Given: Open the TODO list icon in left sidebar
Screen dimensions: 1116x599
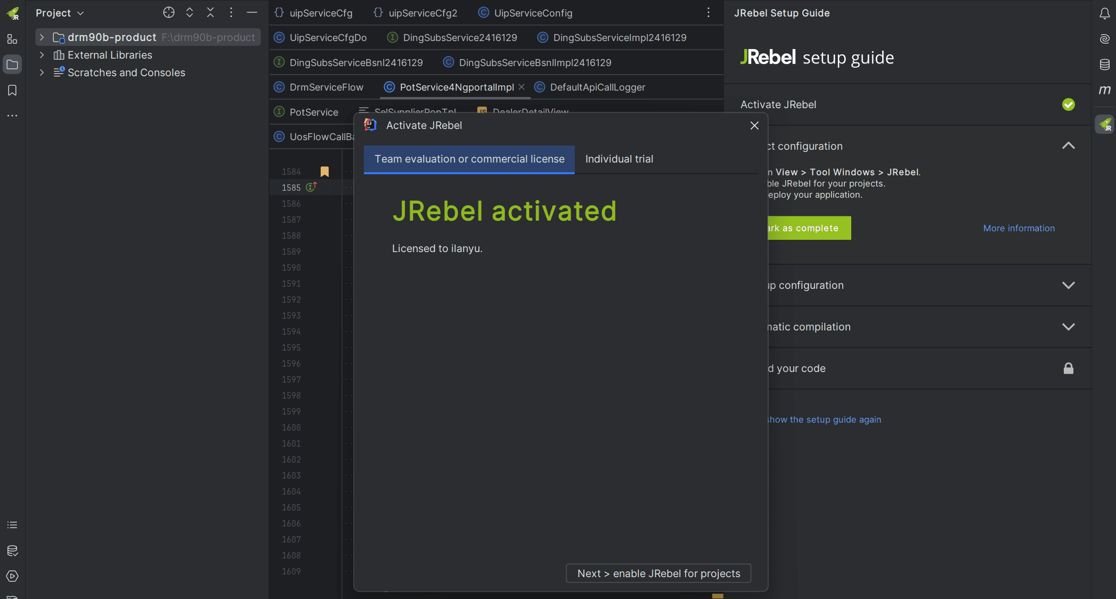Looking at the screenshot, I should click(12, 525).
